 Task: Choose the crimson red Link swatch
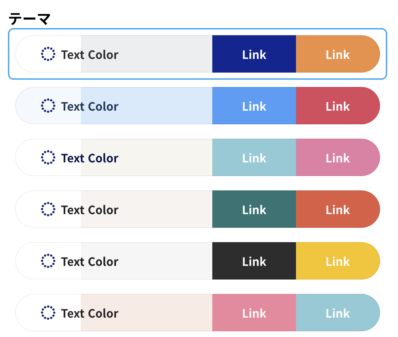(338, 106)
